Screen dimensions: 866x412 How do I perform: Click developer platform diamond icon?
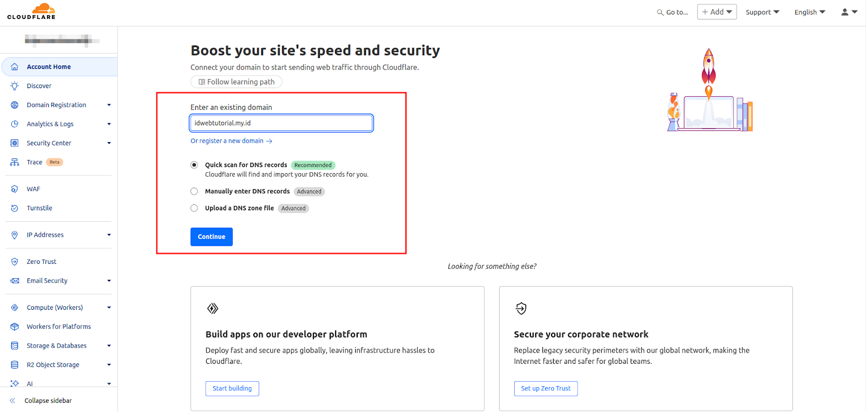[213, 308]
